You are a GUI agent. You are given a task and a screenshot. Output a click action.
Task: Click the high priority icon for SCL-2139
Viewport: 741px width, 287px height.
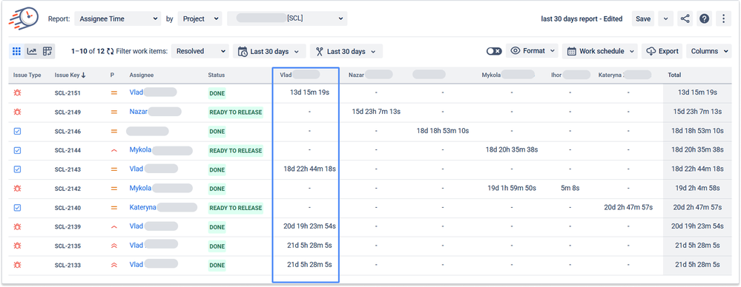coord(113,226)
